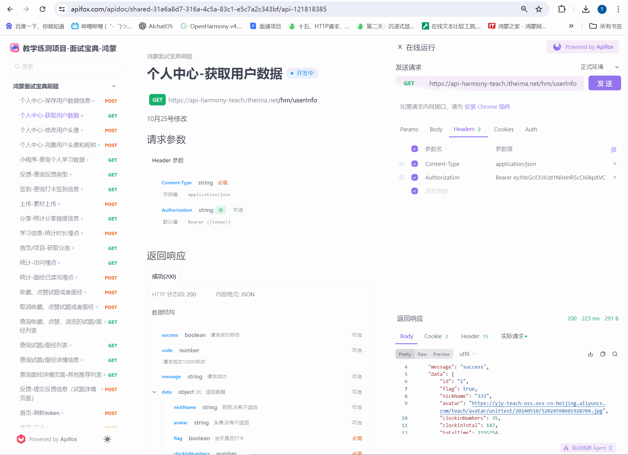Viewport: 628px width, 455px height.
Task: Copy the response body content
Action: tap(603, 354)
